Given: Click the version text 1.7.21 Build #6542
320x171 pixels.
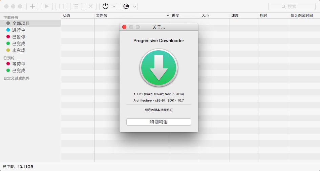Looking at the screenshot, I should tap(159, 94).
